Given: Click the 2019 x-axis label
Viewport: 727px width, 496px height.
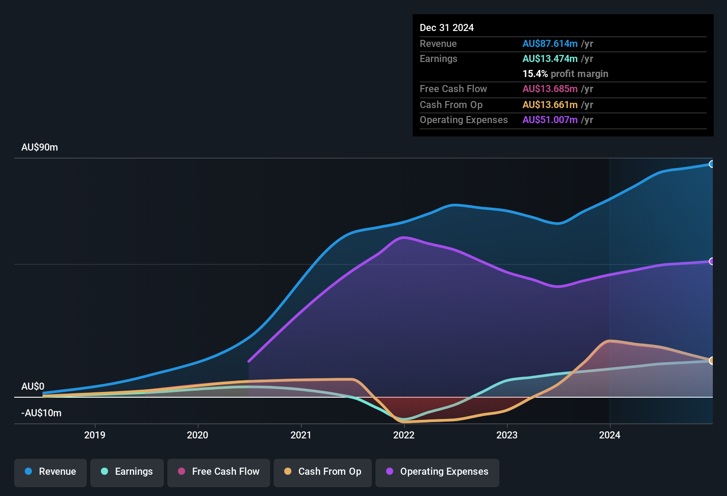Looking at the screenshot, I should (x=95, y=435).
